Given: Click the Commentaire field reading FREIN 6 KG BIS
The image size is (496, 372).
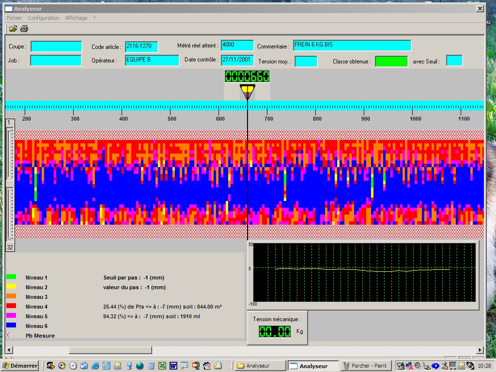Looking at the screenshot, I should 352,46.
